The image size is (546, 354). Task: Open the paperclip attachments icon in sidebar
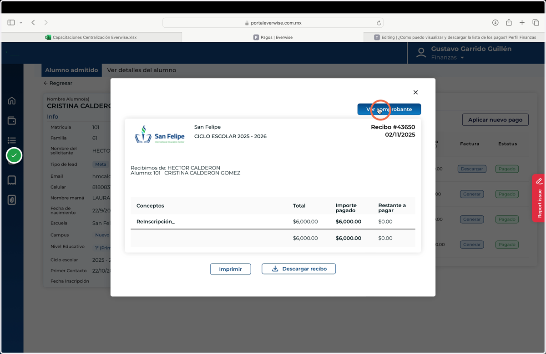(12, 200)
